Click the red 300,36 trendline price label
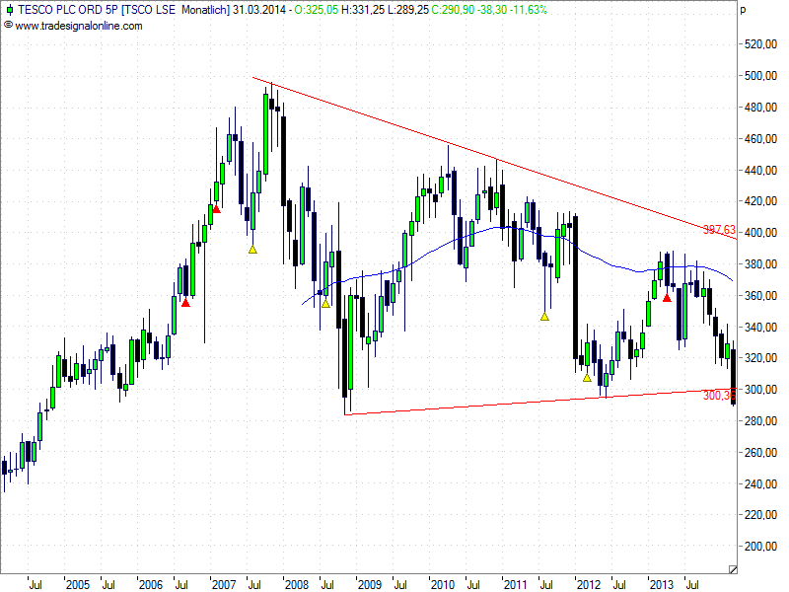Image resolution: width=789 pixels, height=592 pixels. (x=718, y=395)
